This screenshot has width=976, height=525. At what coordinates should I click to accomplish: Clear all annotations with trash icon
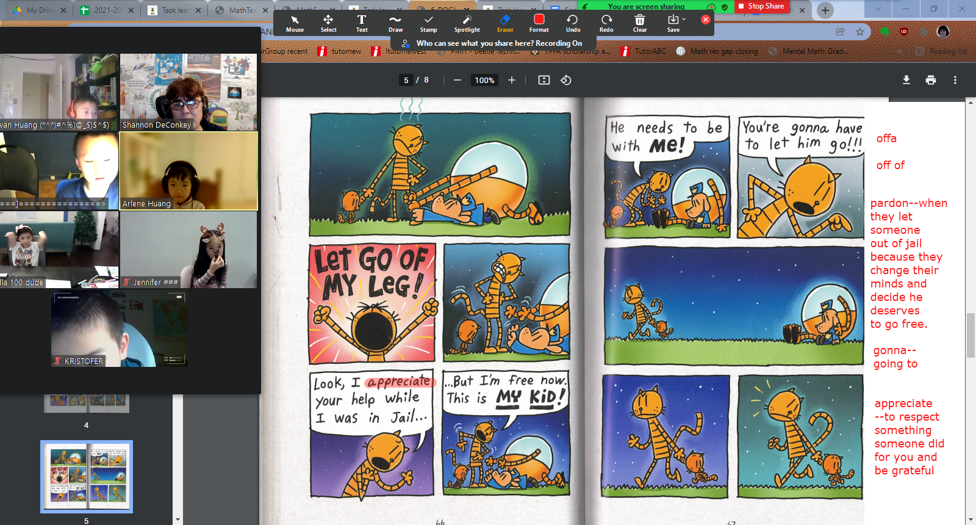640,23
